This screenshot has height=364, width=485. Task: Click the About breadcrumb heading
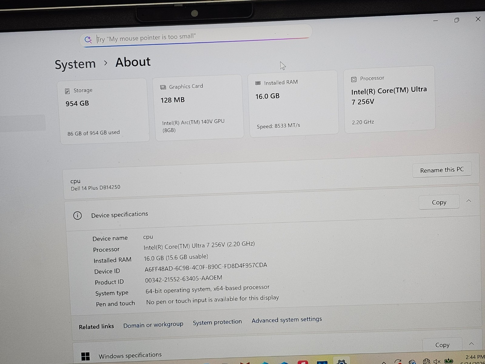[133, 62]
